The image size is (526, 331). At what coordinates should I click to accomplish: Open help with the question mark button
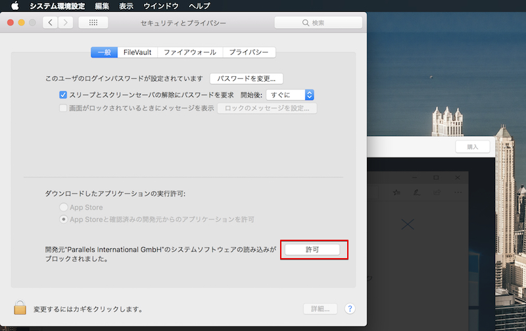(350, 309)
